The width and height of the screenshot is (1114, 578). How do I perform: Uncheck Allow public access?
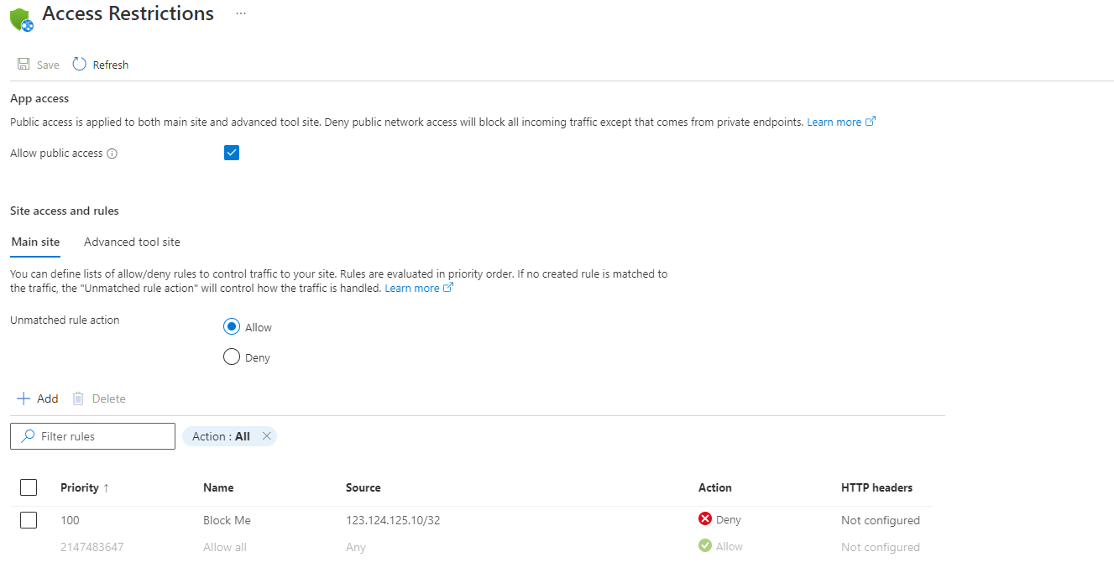(x=231, y=153)
